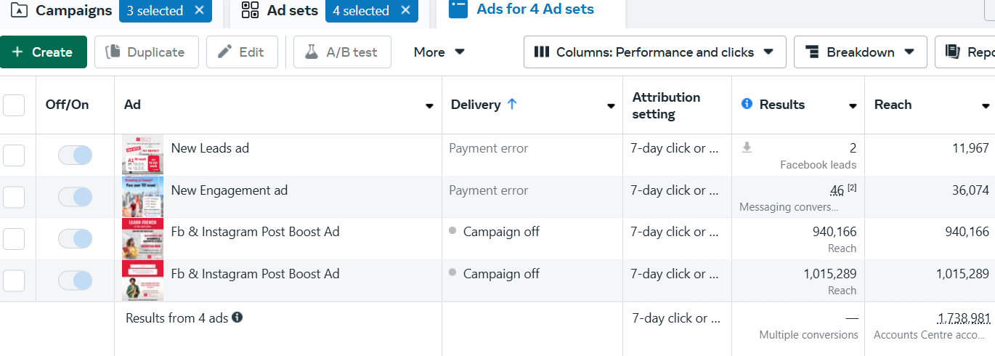The image size is (995, 356).
Task: Switch to the Ads for 4 Ad sets tab
Action: [535, 9]
